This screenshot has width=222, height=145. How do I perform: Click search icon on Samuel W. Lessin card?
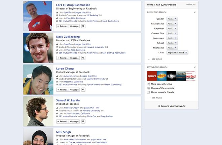(83, 122)
